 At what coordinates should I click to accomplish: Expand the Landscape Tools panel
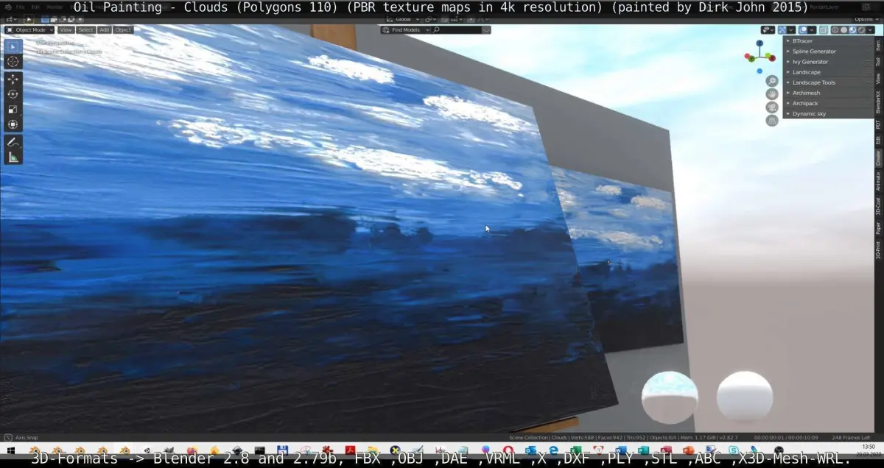pyautogui.click(x=828, y=82)
